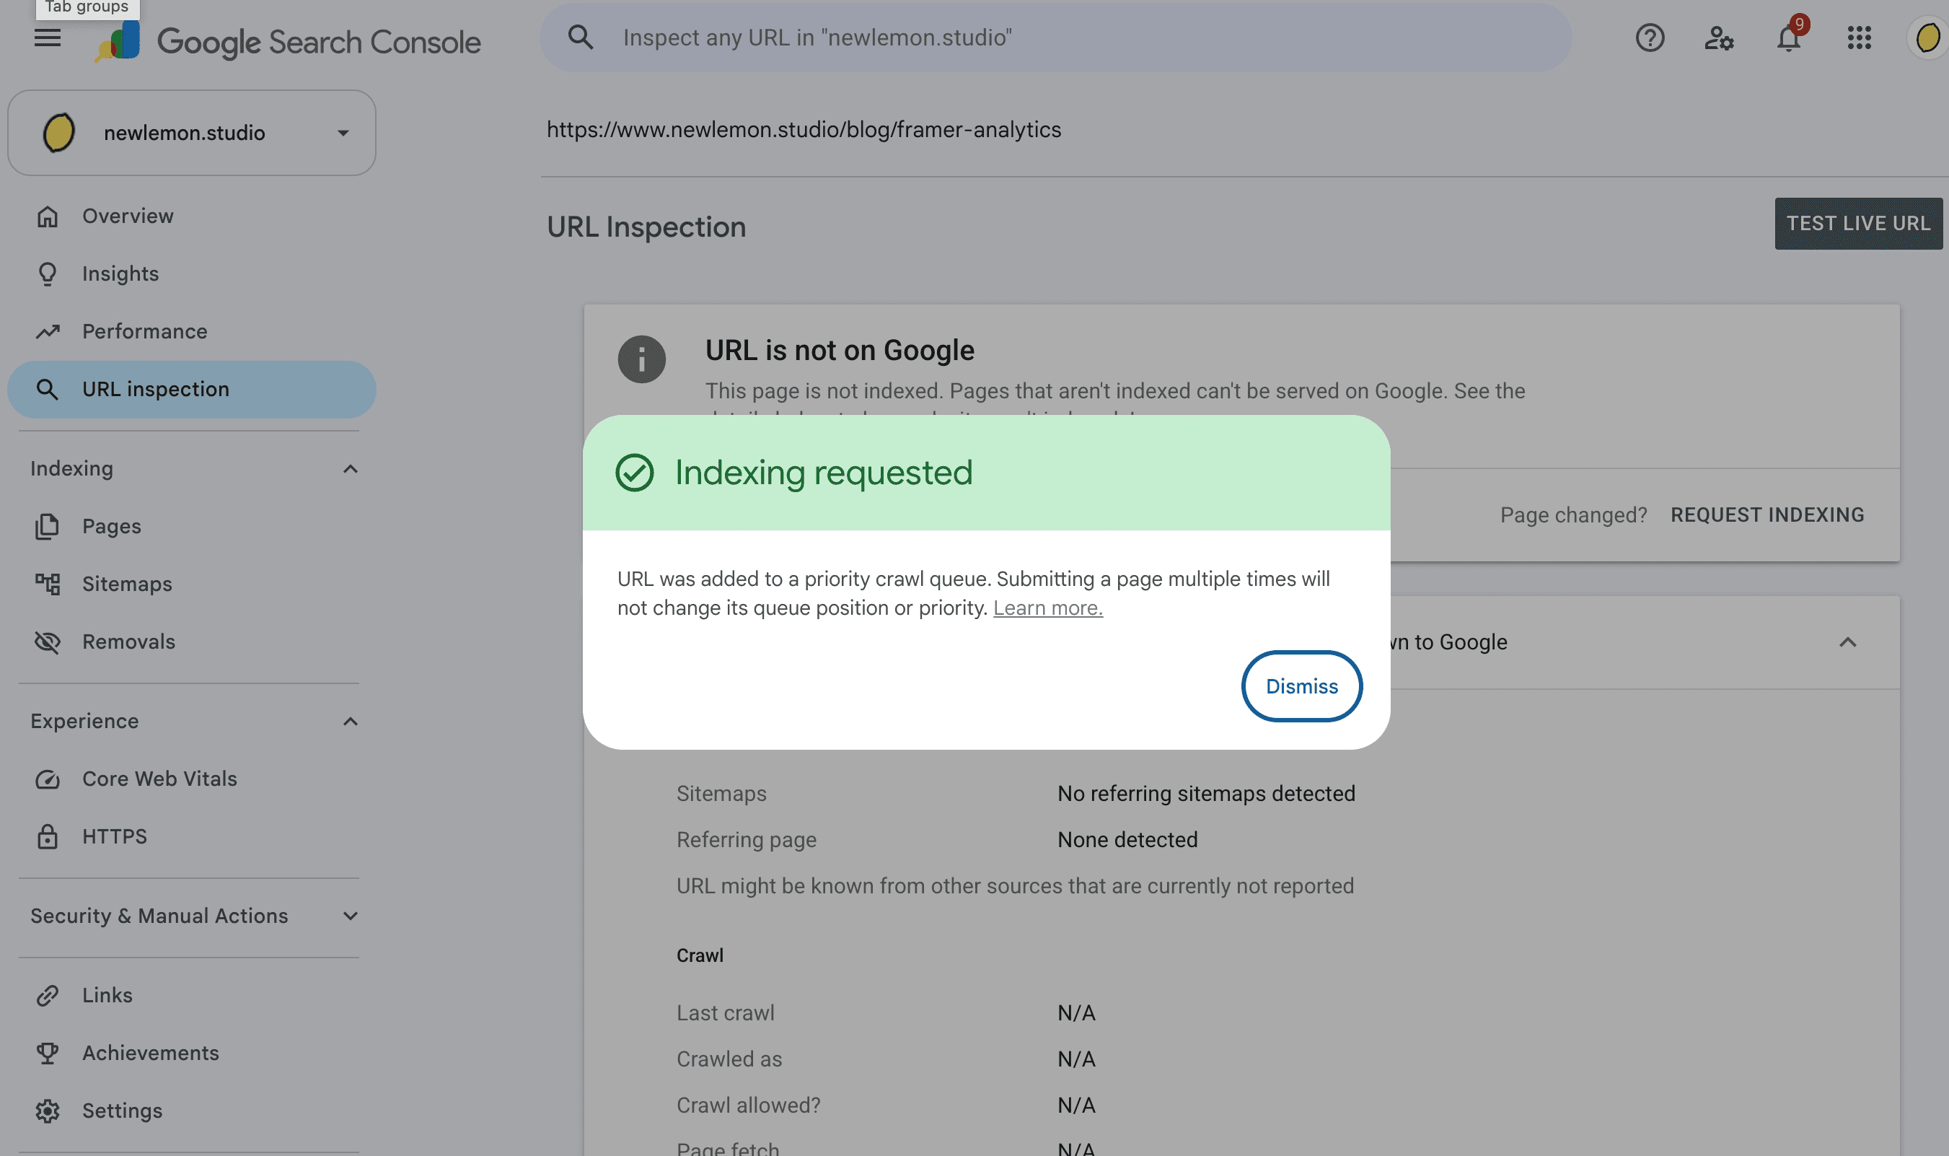Click the Links chain icon
Image resolution: width=1949 pixels, height=1156 pixels.
tap(48, 995)
